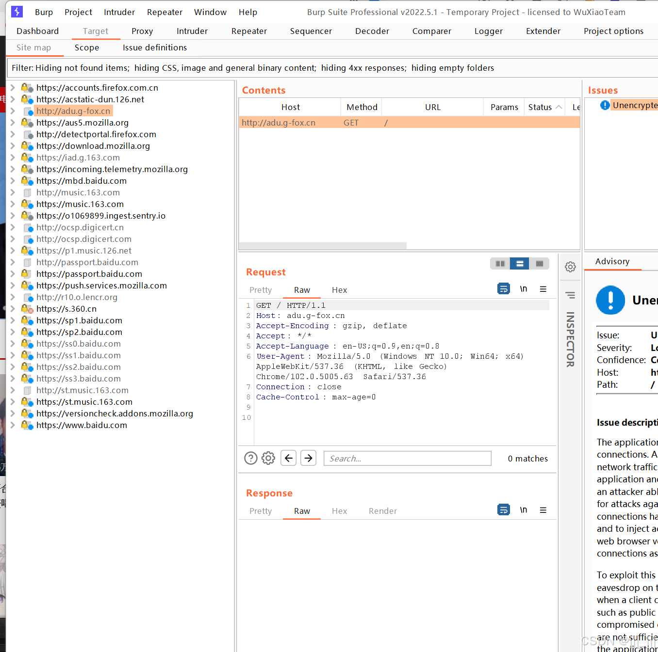
Task: Click the icon of https://sp1.baidu.com
Action: 27,320
